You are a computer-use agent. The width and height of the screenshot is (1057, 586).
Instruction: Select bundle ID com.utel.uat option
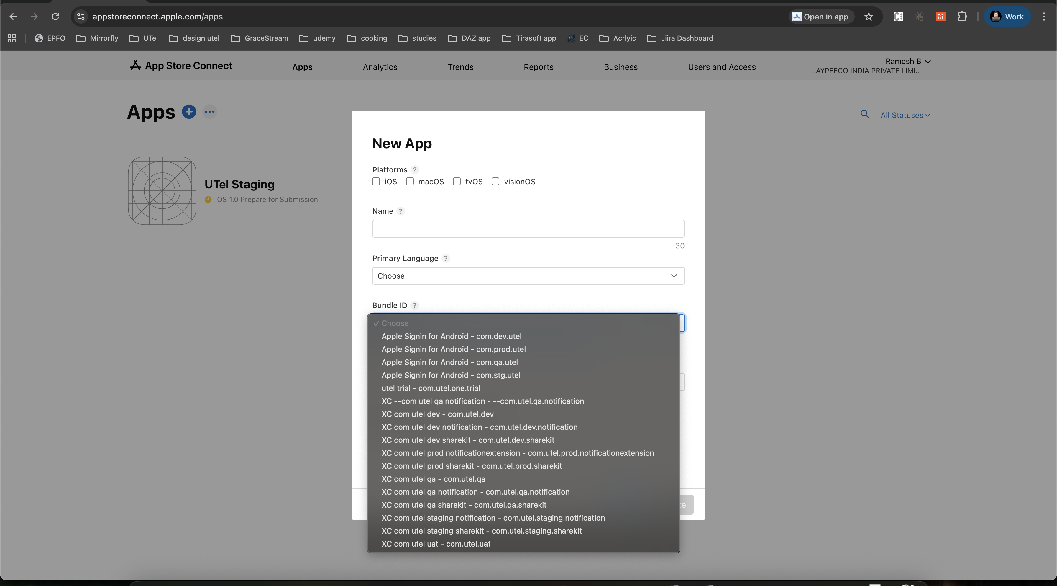tap(436, 544)
